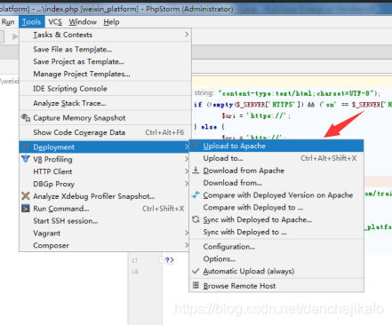392x325 pixels.
Task: Choose Save File as Template
Action: pos(72,50)
